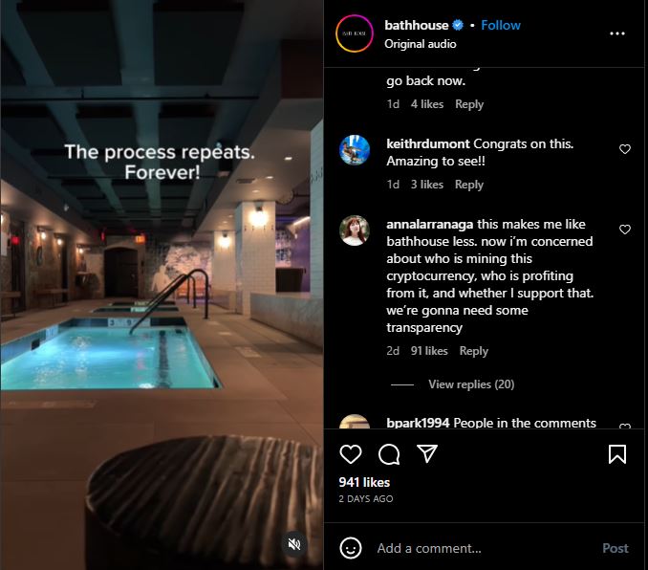Like annalarranaga's comment
The height and width of the screenshot is (570, 648).
coord(625,230)
